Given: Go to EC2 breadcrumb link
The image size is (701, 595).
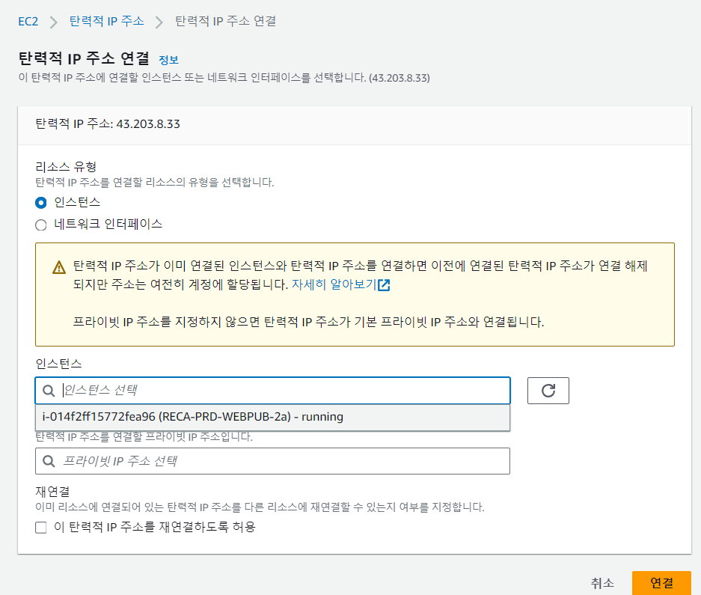Looking at the screenshot, I should pyautogui.click(x=28, y=22).
